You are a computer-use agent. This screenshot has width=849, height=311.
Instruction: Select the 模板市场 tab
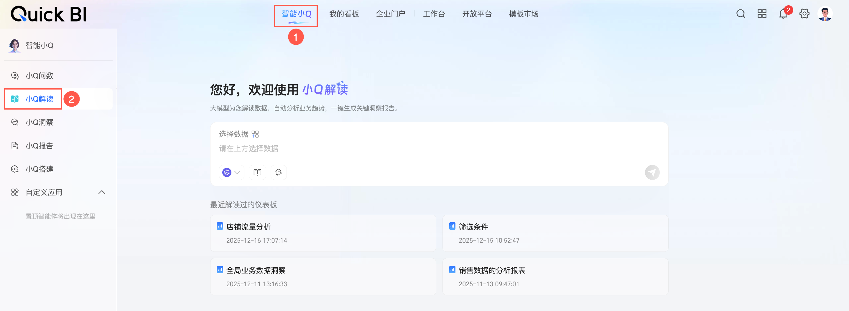click(x=524, y=14)
